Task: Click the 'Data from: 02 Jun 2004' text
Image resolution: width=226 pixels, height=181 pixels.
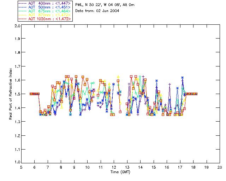Action: (x=97, y=11)
